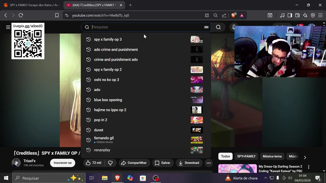Select suggestion 'oshi no ko op 3'

click(x=146, y=80)
